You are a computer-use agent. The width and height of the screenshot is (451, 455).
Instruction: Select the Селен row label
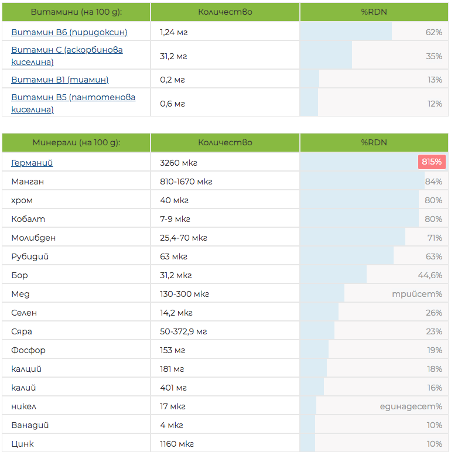[24, 313]
